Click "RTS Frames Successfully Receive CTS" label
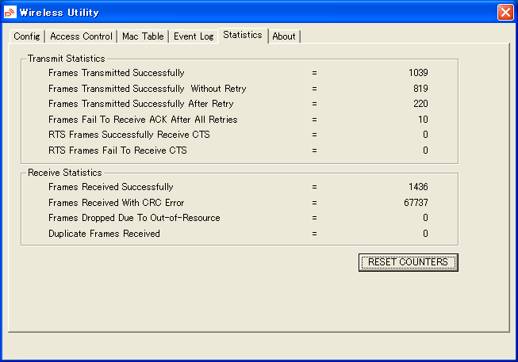This screenshot has width=518, height=362. click(129, 135)
